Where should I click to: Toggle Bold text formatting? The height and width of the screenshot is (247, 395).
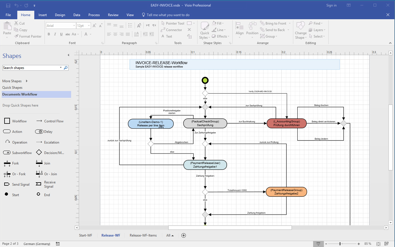[x=49, y=34]
